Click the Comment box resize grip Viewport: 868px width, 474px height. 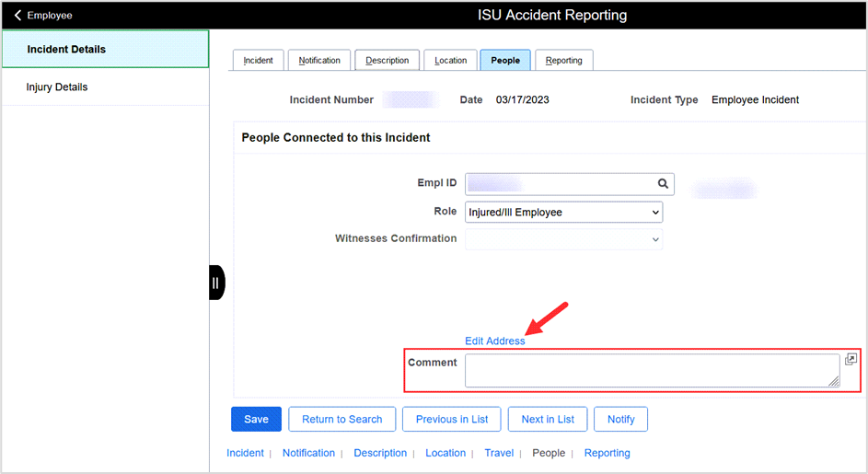(x=834, y=381)
